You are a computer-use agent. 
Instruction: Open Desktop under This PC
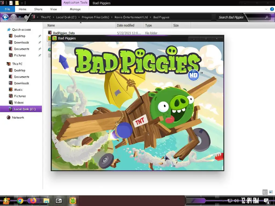[20, 70]
